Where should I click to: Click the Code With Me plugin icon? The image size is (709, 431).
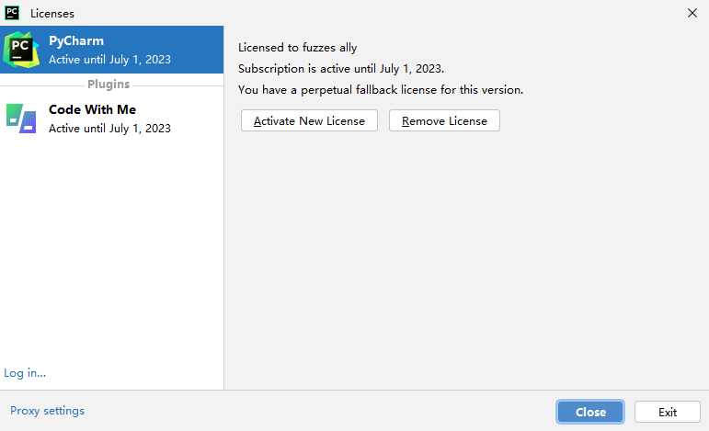coord(21,119)
